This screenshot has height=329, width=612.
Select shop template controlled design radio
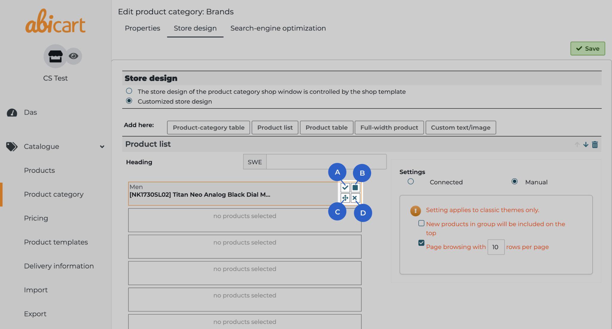[x=129, y=91]
